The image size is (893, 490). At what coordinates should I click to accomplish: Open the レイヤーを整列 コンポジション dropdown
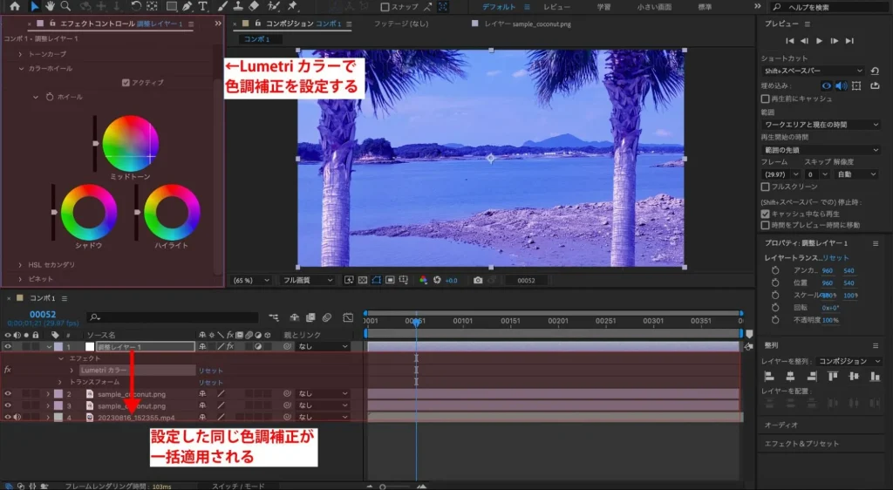click(x=849, y=361)
